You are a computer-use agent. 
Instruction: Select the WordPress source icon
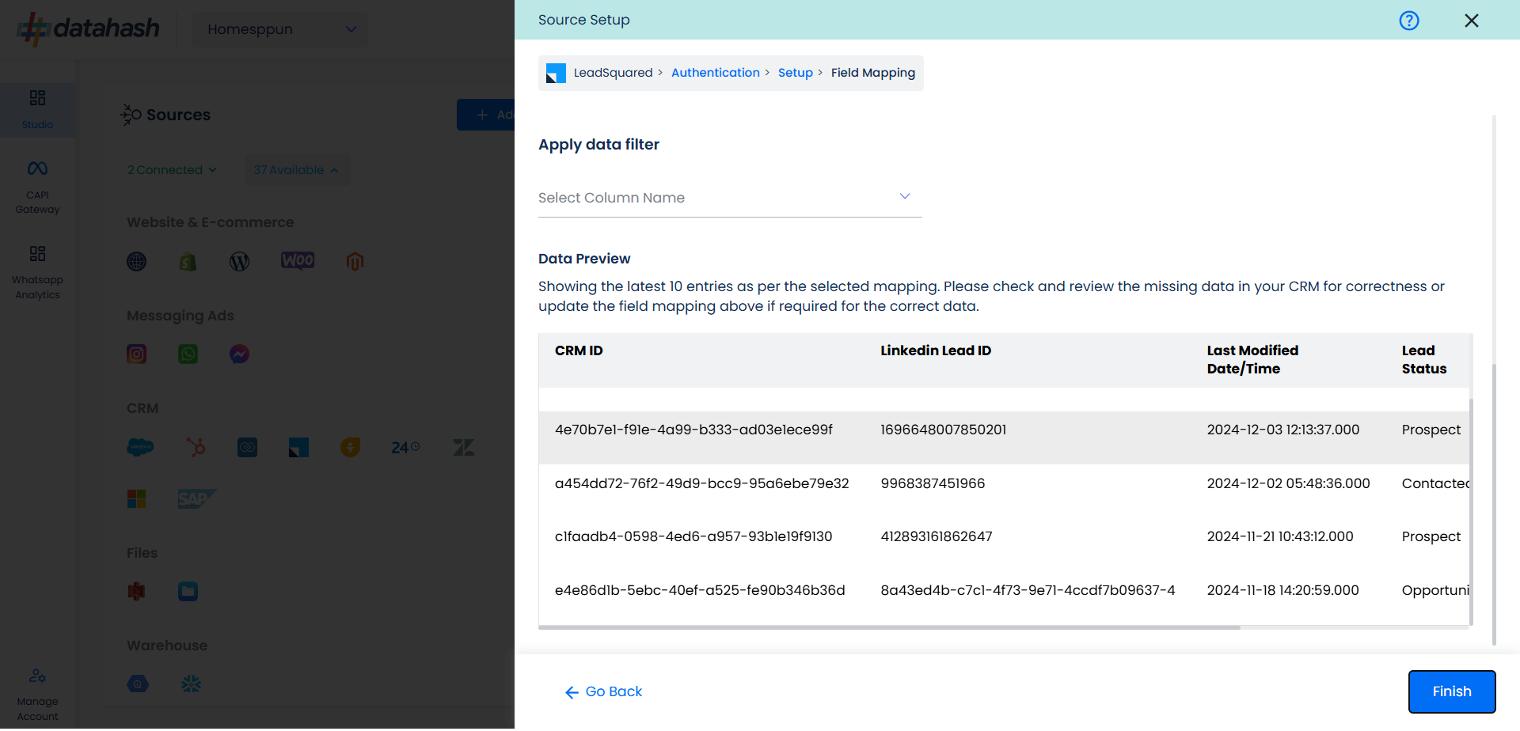[x=239, y=262]
